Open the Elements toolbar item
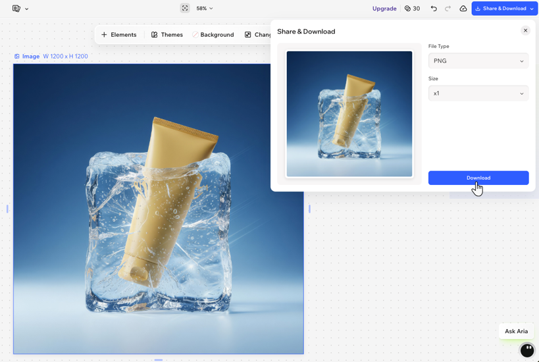 click(118, 35)
